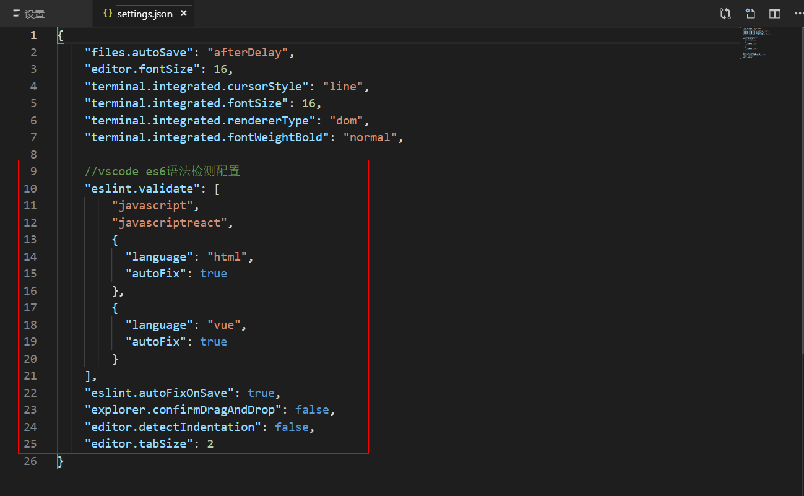Close the settings.json tab
Screen dimensions: 804x496
(x=183, y=12)
